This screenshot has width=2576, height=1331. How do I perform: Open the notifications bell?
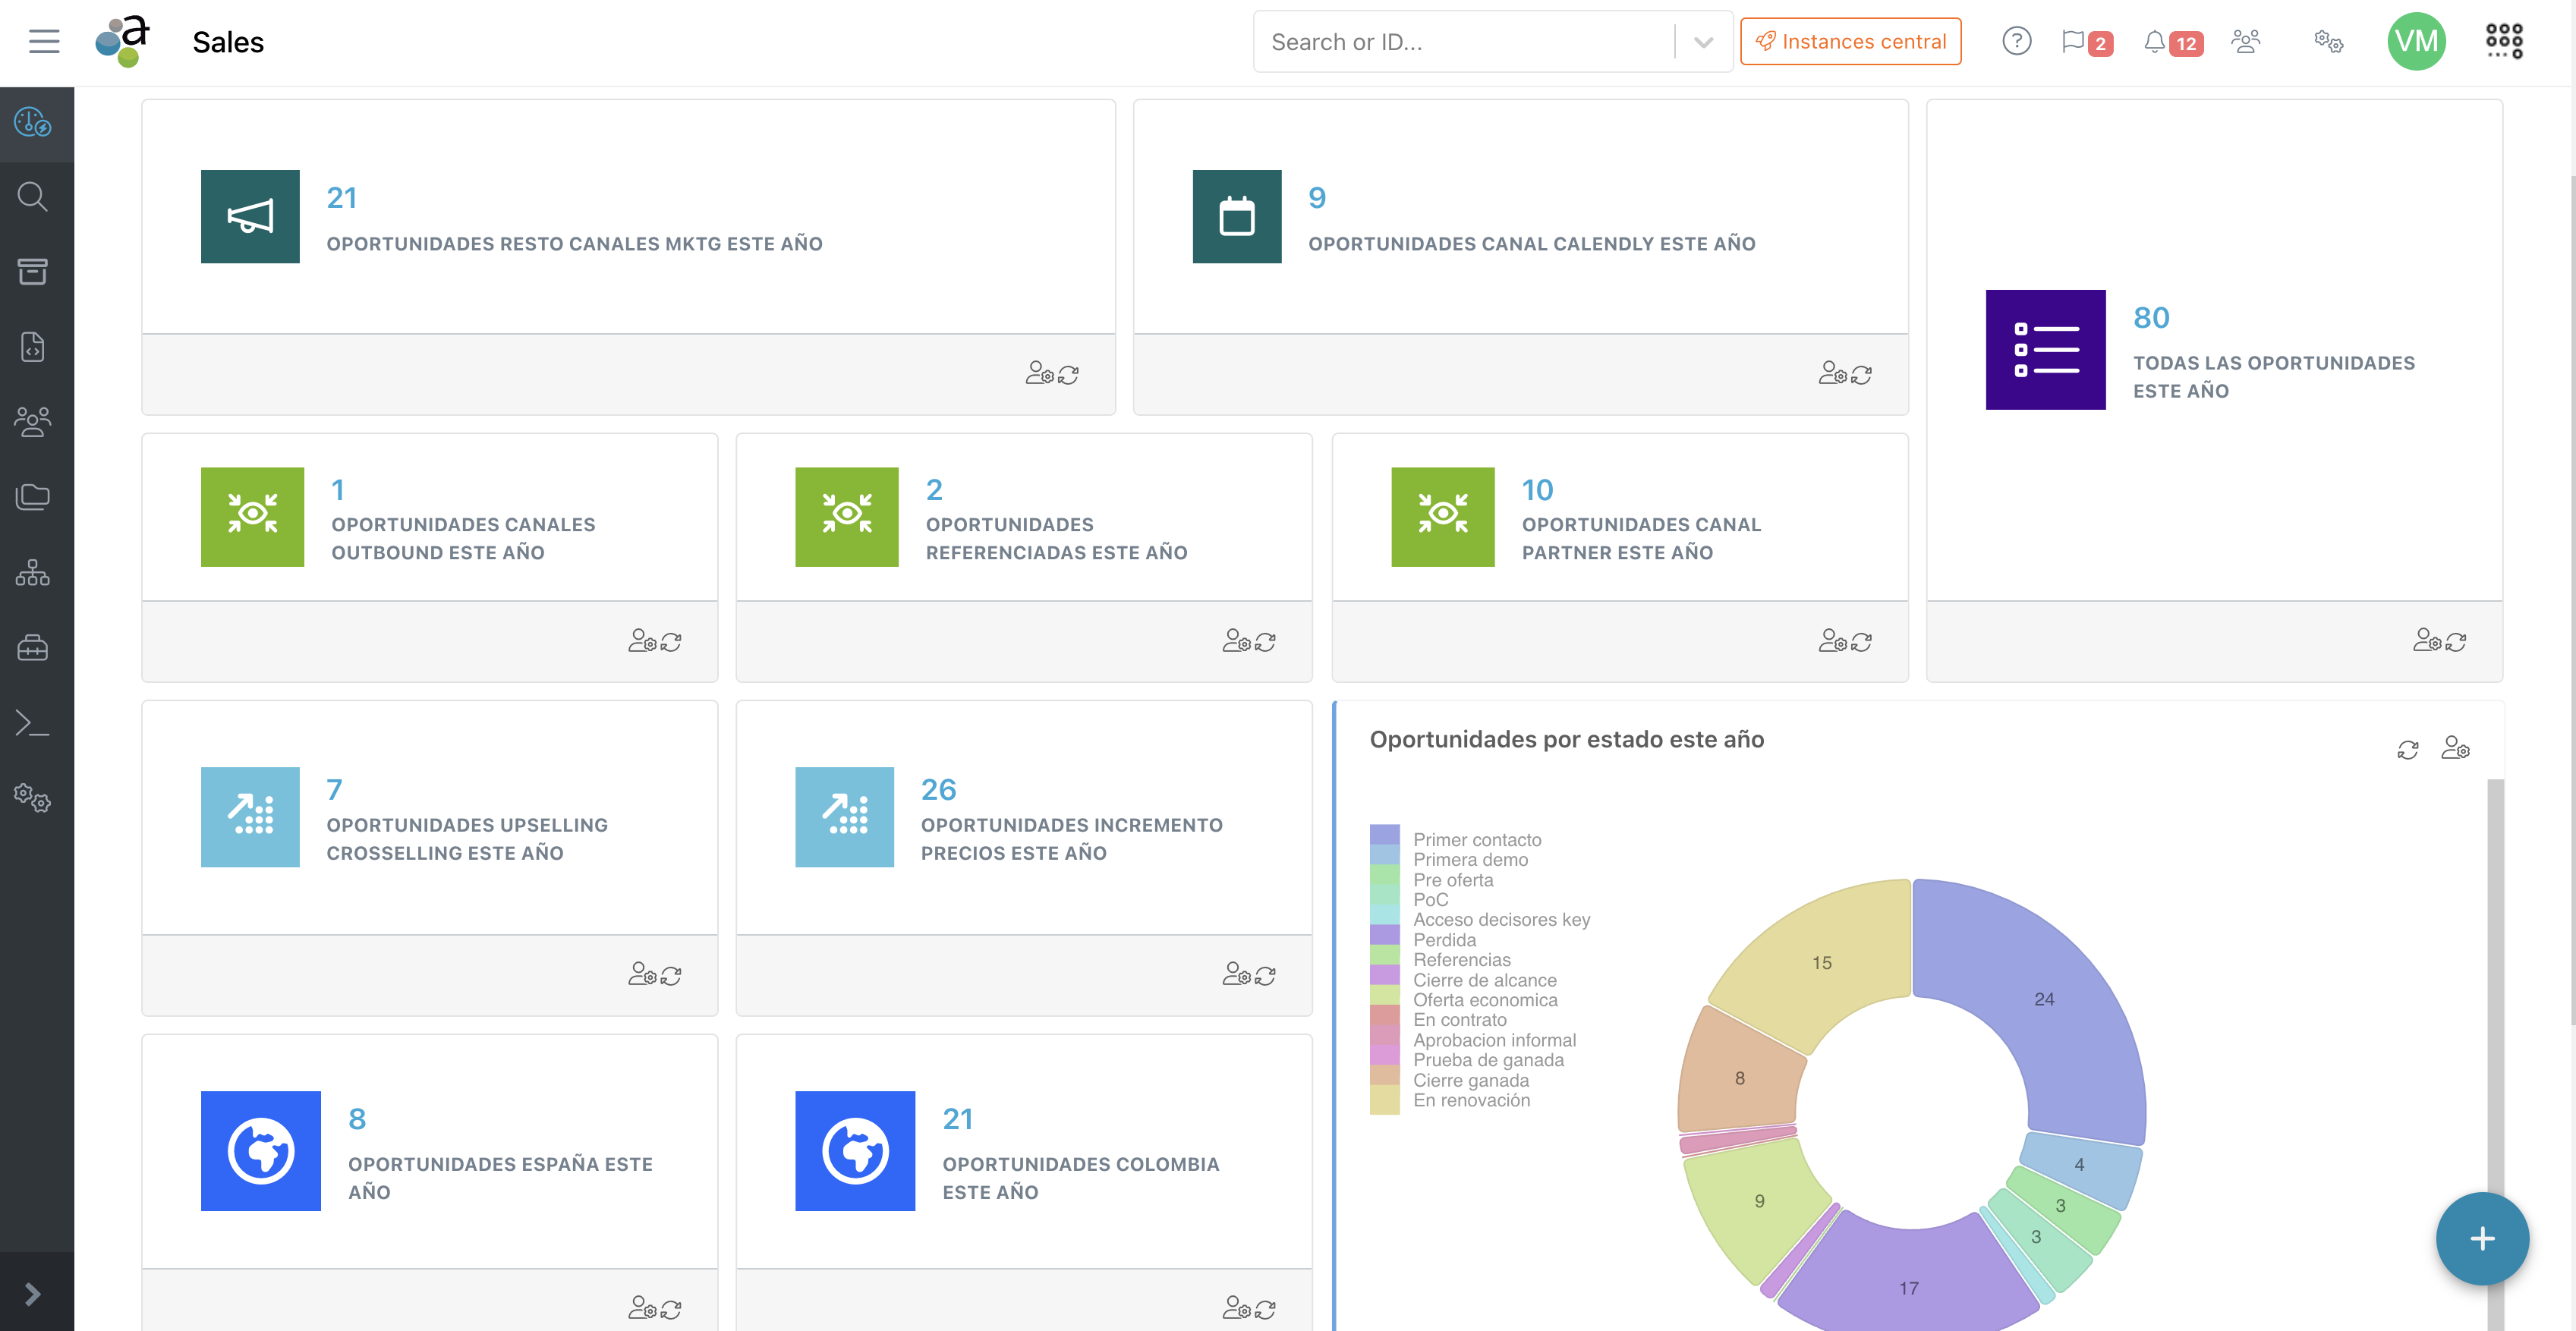pyautogui.click(x=2155, y=41)
